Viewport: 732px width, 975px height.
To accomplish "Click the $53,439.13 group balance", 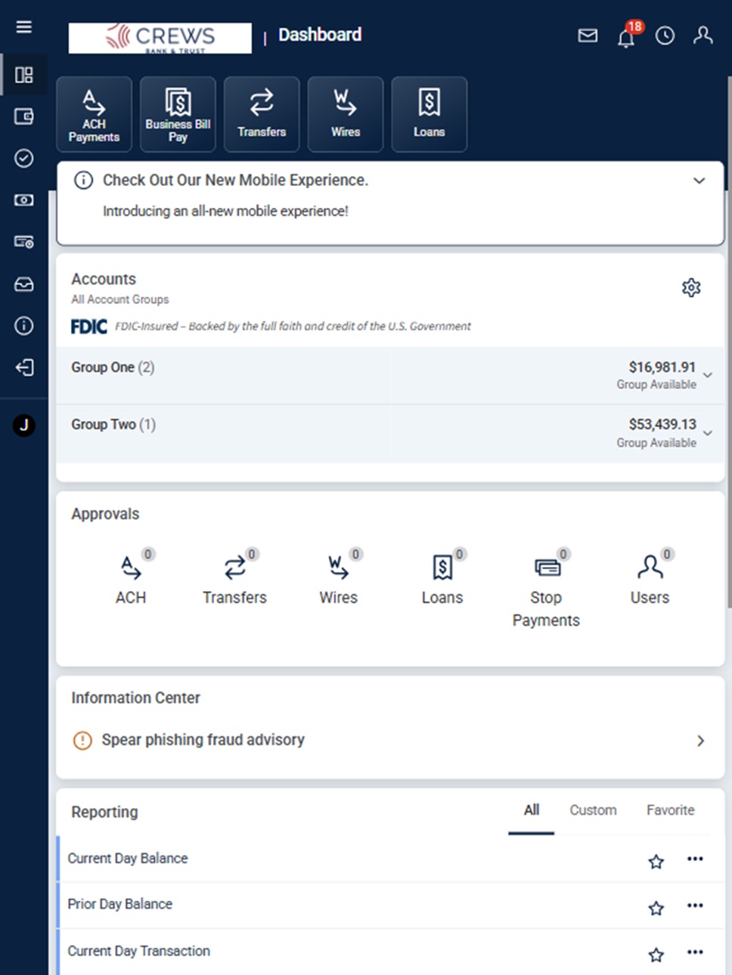I will [x=662, y=425].
